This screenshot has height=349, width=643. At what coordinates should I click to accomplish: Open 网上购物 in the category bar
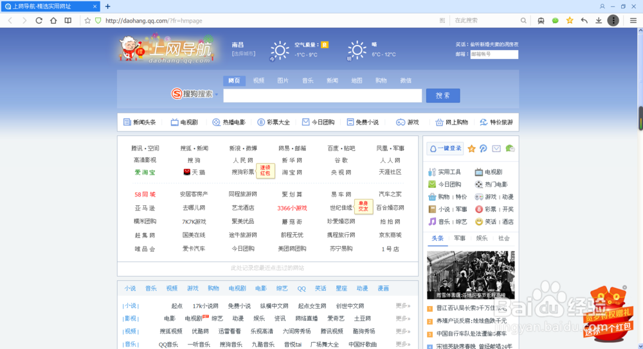[451, 123]
